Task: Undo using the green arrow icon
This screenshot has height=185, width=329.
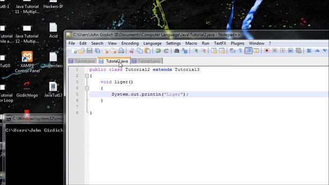Action: point(158,51)
